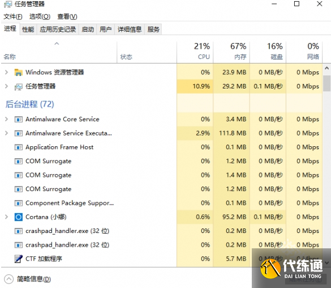Click the Cortana (小娜) circle icon
This screenshot has width=331, height=288.
(18, 217)
